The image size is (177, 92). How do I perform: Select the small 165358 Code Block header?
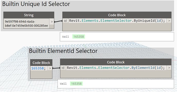41,63
